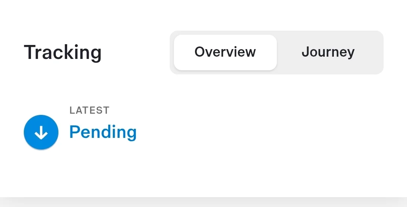407x207 pixels.
Task: Click the gray LATEST caption text
Action: 89,110
